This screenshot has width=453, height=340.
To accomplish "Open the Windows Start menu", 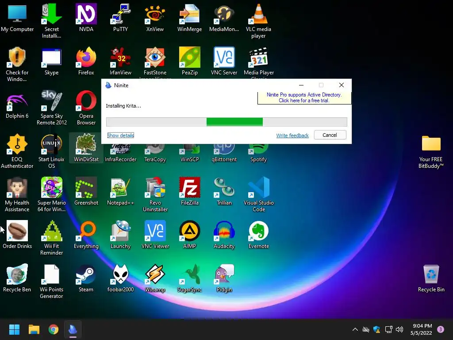I will pos(14,329).
